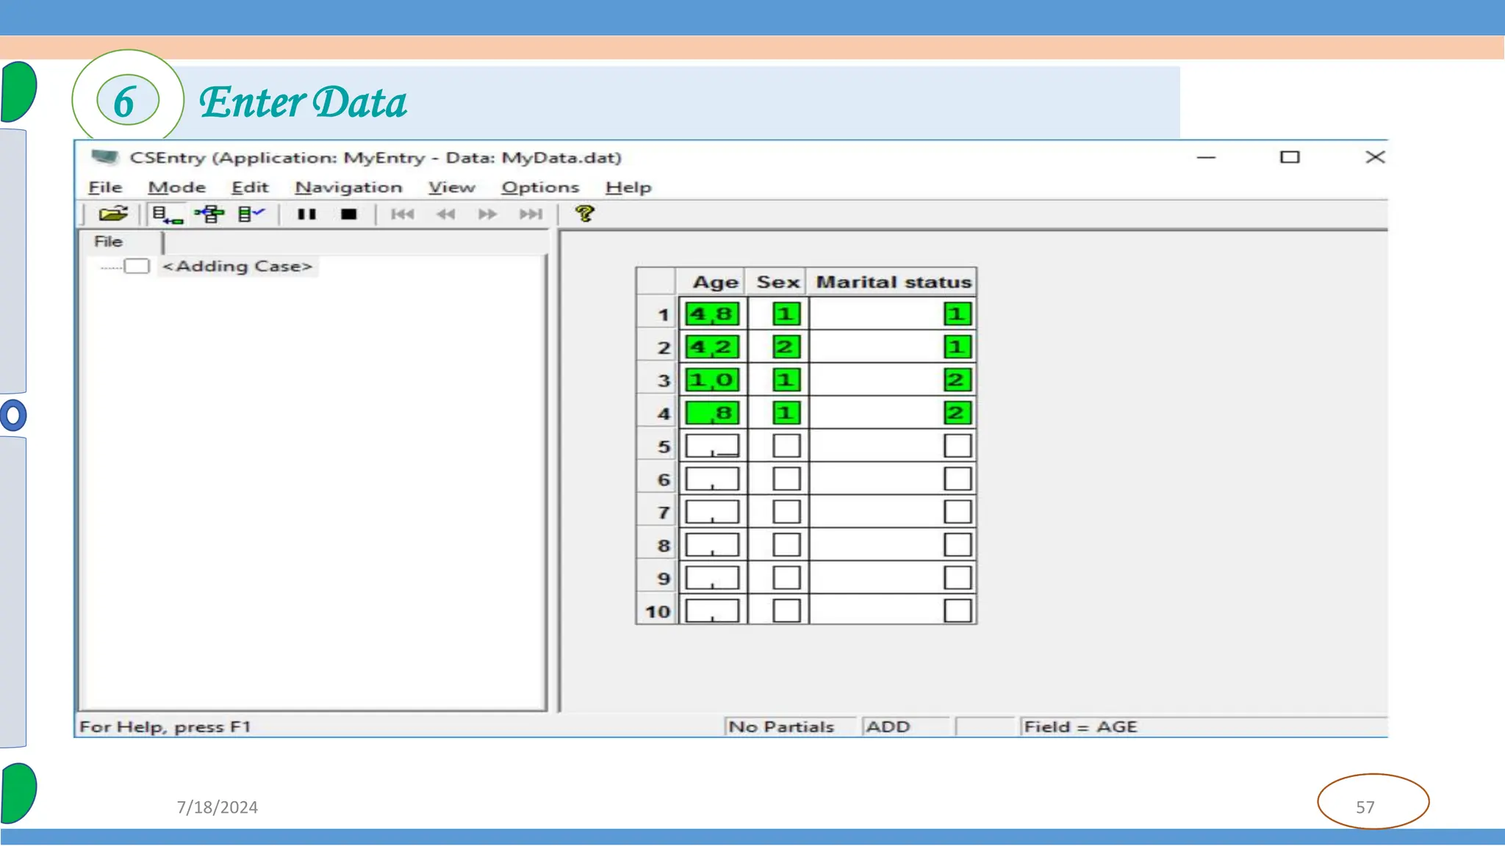Click the empty Age field in row 5
This screenshot has width=1505, height=846.
[x=712, y=446]
